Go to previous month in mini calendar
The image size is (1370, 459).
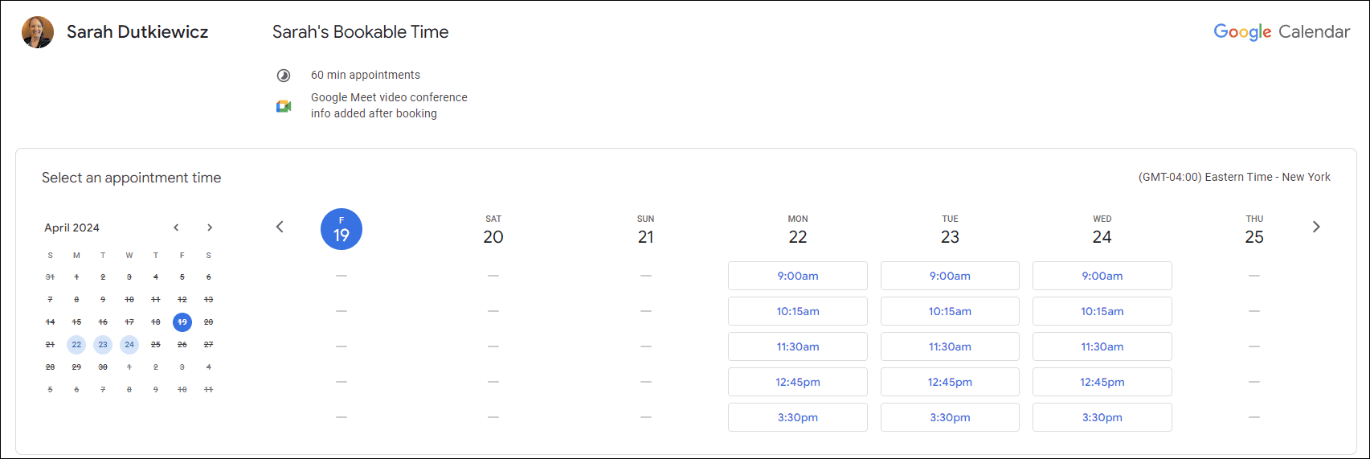176,227
